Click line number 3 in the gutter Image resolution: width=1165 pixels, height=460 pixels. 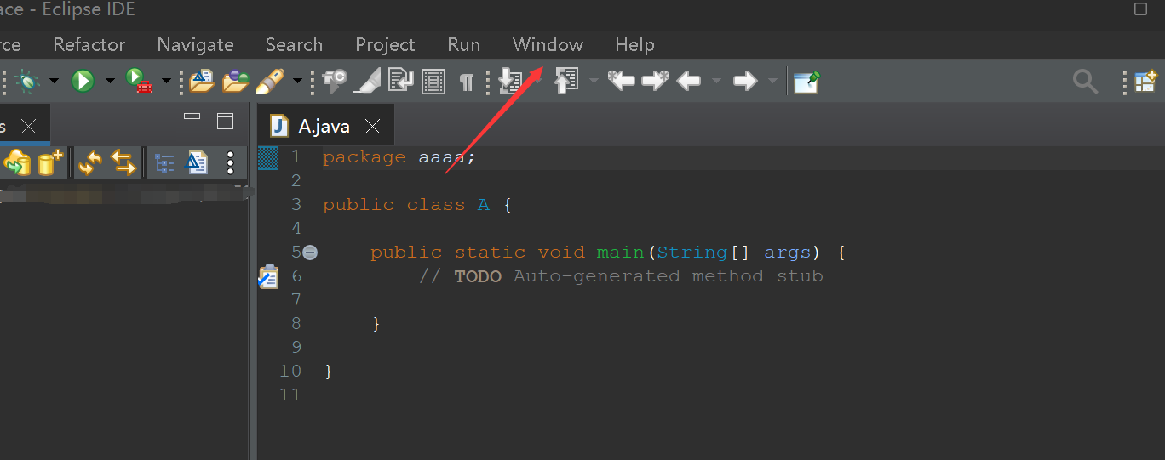(x=296, y=204)
